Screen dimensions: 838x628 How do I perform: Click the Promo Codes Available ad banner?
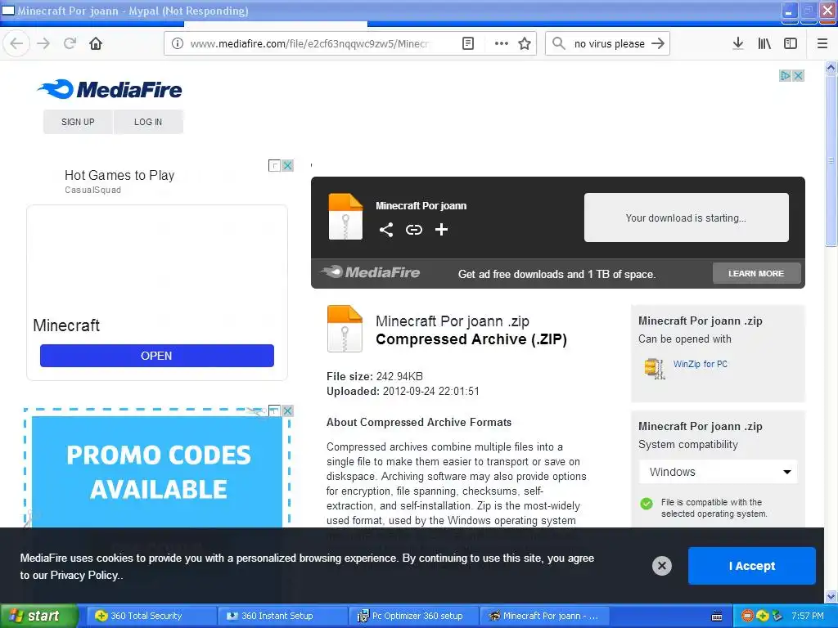tap(156, 471)
